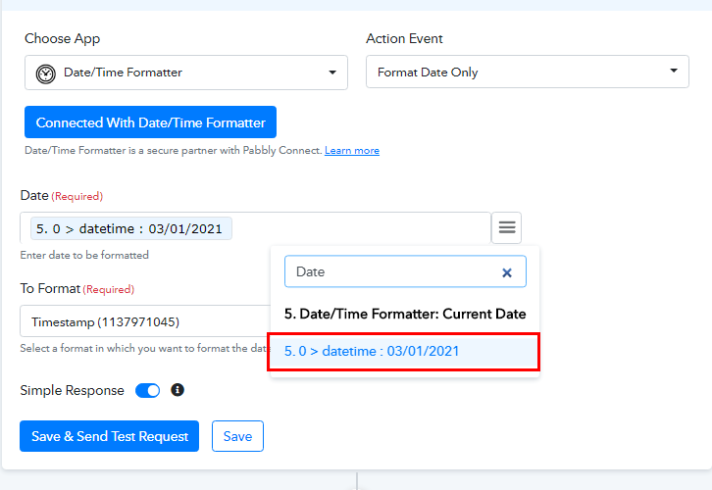This screenshot has height=490, width=712.
Task: Click the Choose App label
Action: click(62, 38)
